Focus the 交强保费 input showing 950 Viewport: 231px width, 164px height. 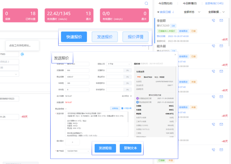(x=77, y=71)
